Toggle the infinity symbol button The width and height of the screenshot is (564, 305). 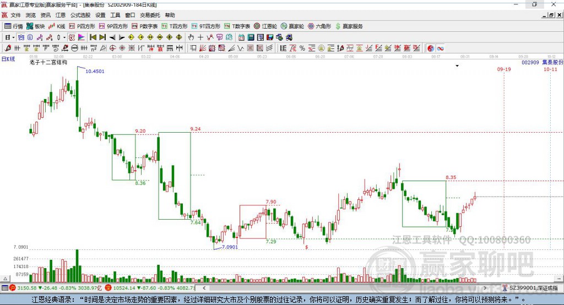(440, 48)
